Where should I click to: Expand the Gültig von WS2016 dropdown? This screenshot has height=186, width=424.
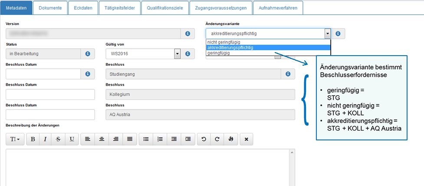pos(177,53)
